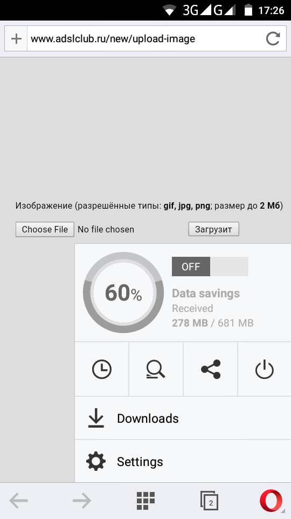Click the Загрузит upload button
The width and height of the screenshot is (291, 519).
(213, 229)
